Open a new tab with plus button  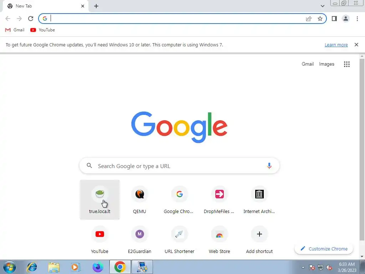pyautogui.click(x=96, y=6)
